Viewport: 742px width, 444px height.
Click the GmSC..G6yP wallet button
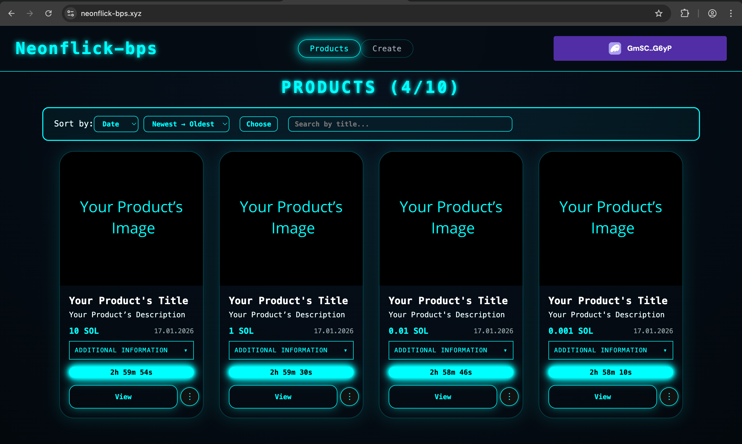(x=640, y=48)
